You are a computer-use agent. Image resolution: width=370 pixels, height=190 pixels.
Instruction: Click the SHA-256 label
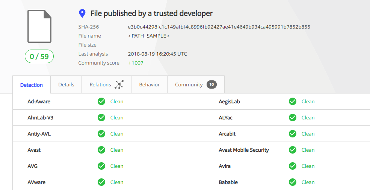pyautogui.click(x=89, y=27)
